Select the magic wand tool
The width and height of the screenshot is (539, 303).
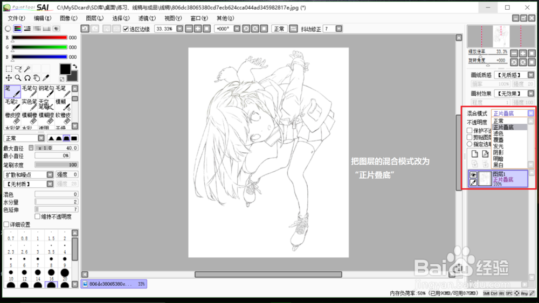pyautogui.click(x=27, y=69)
